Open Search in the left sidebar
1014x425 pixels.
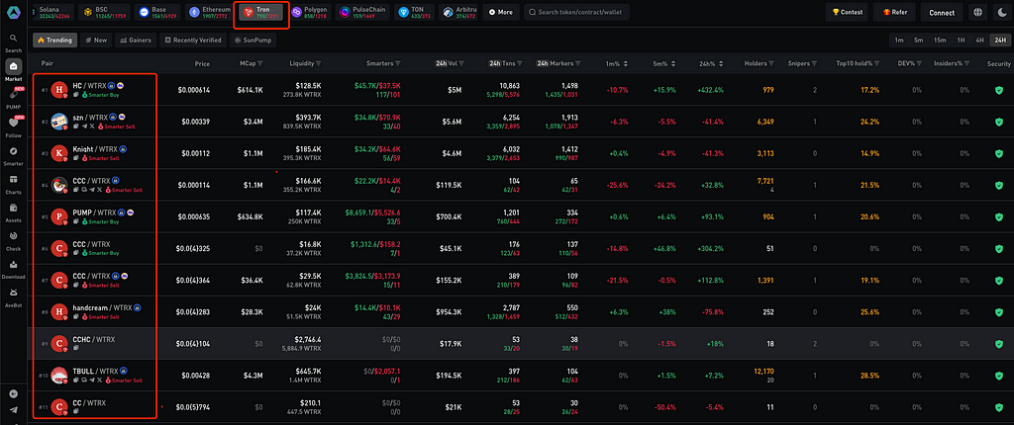[14, 42]
